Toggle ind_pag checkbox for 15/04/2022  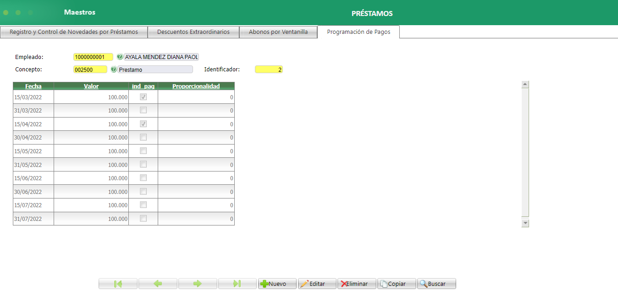[143, 124]
